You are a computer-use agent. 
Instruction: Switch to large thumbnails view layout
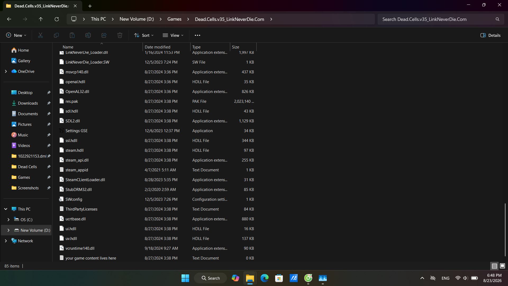pos(502,266)
